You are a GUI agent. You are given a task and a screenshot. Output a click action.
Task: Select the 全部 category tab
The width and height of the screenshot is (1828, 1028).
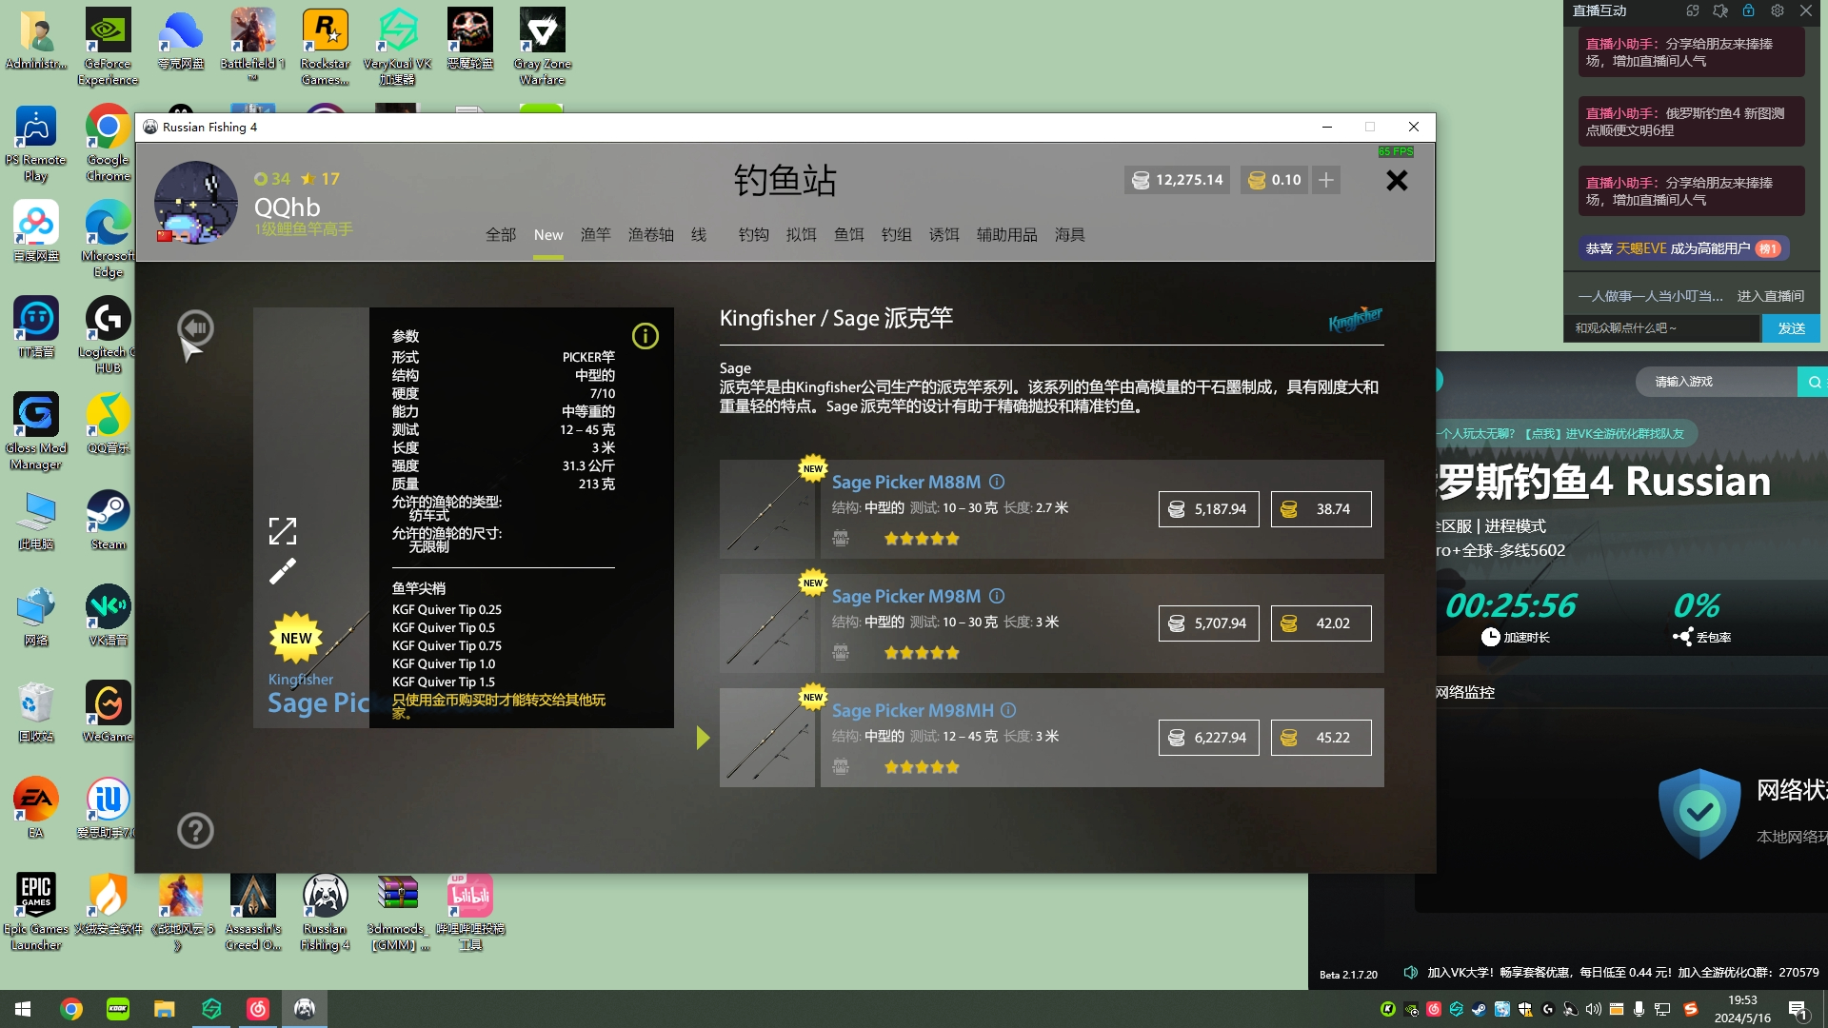tap(501, 235)
